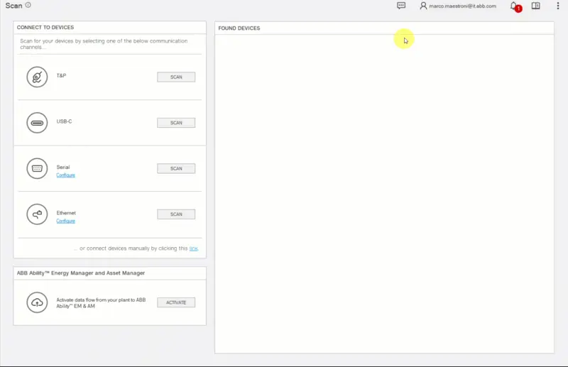Open the Configure link under Ethernet
Viewport: 568px width, 367px height.
[x=65, y=221]
